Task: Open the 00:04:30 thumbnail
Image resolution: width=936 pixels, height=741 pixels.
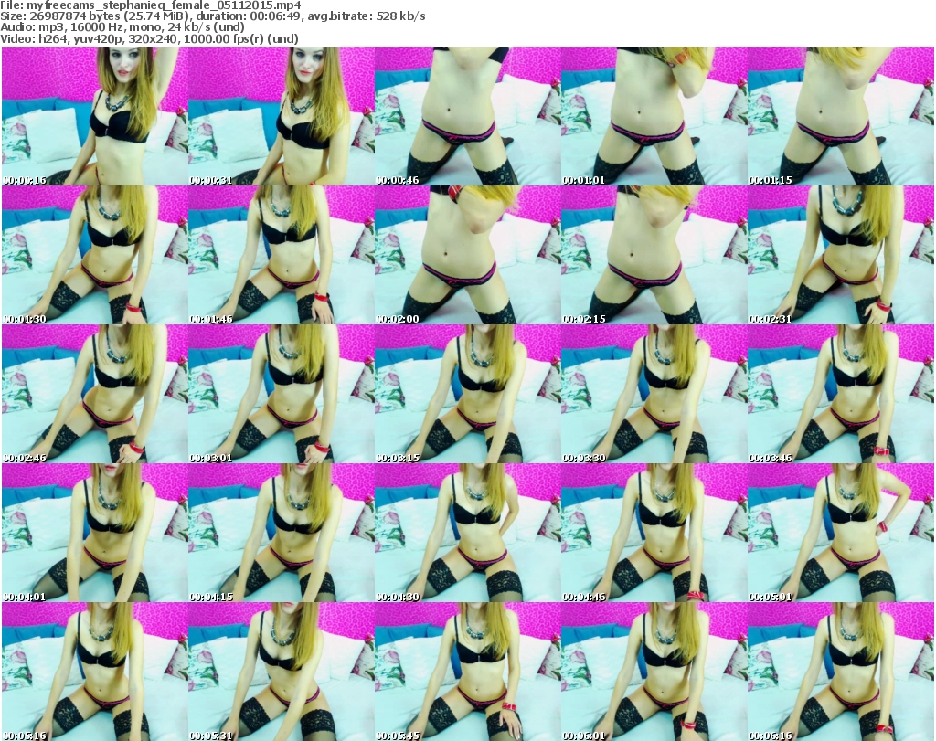Action: (x=467, y=533)
